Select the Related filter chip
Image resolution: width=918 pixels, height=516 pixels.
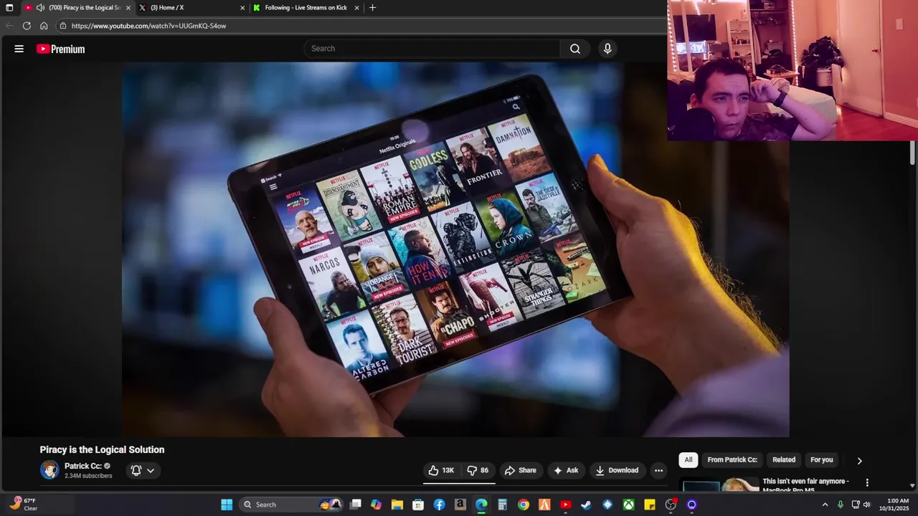[784, 460]
